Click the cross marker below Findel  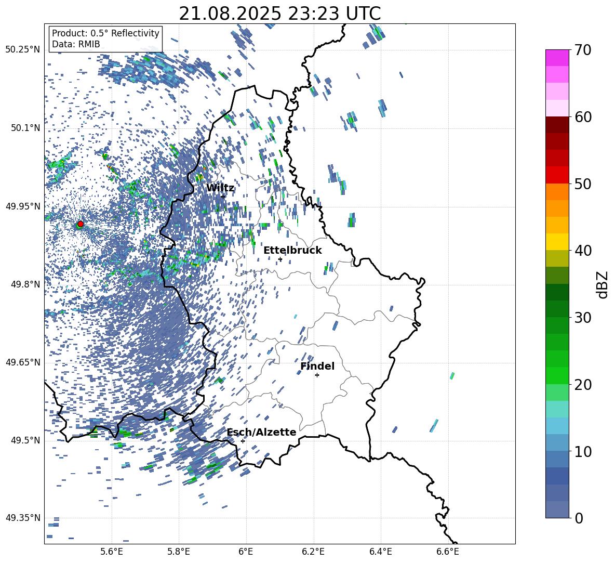pos(317,375)
